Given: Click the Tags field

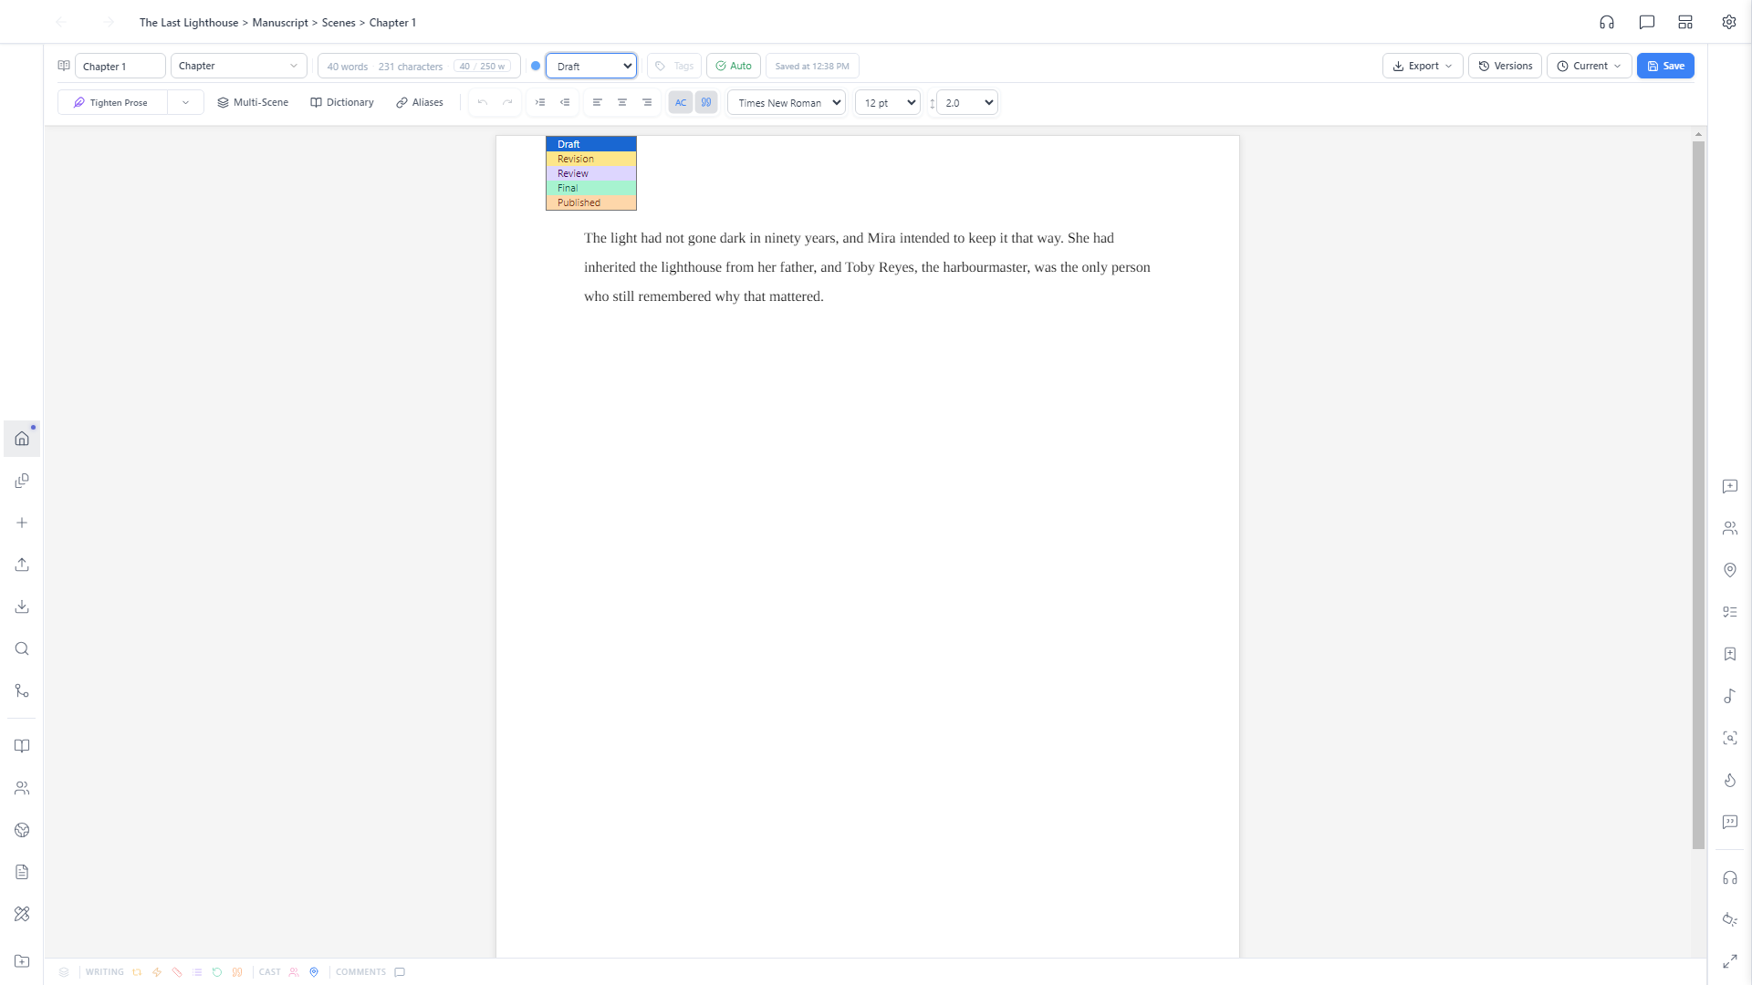Looking at the screenshot, I should (x=674, y=66).
